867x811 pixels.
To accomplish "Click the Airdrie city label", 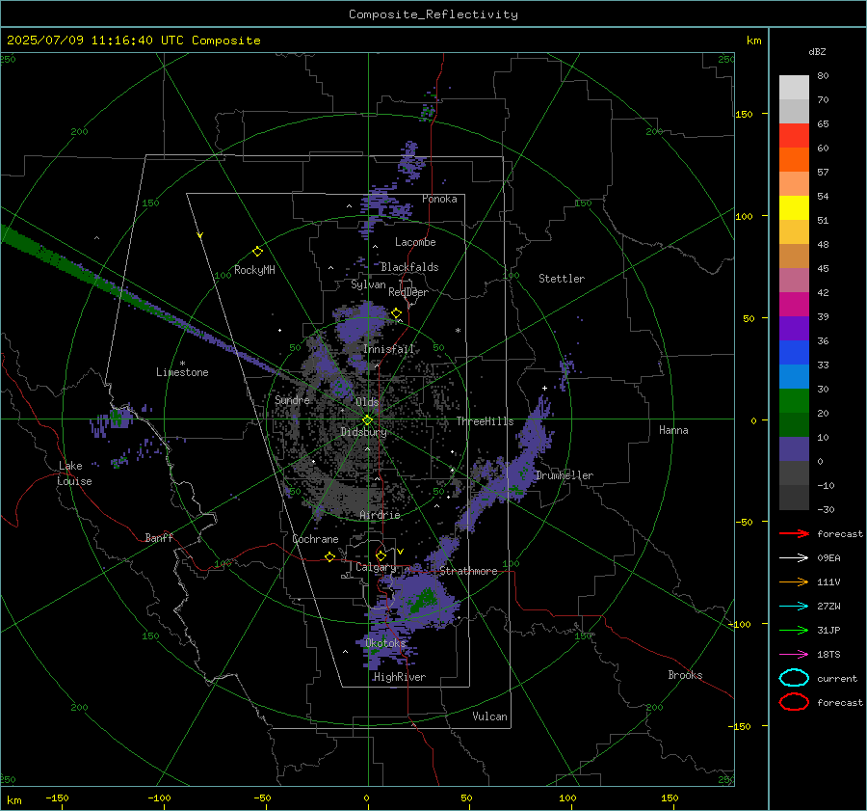I will coord(380,515).
